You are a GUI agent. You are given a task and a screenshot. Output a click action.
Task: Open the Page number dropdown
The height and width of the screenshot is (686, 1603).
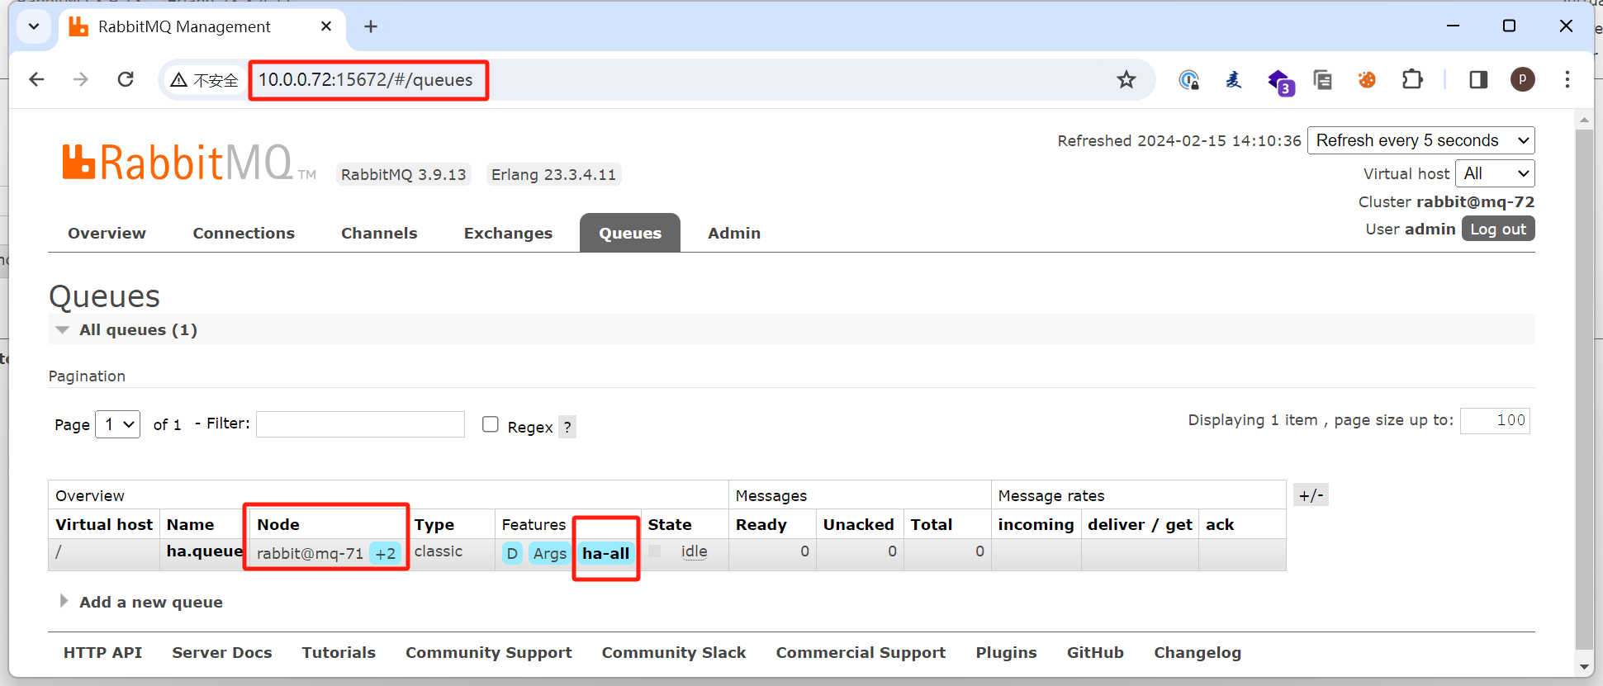118,424
